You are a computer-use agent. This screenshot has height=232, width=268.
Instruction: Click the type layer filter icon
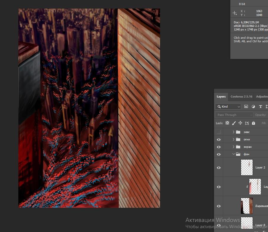[x=260, y=107]
